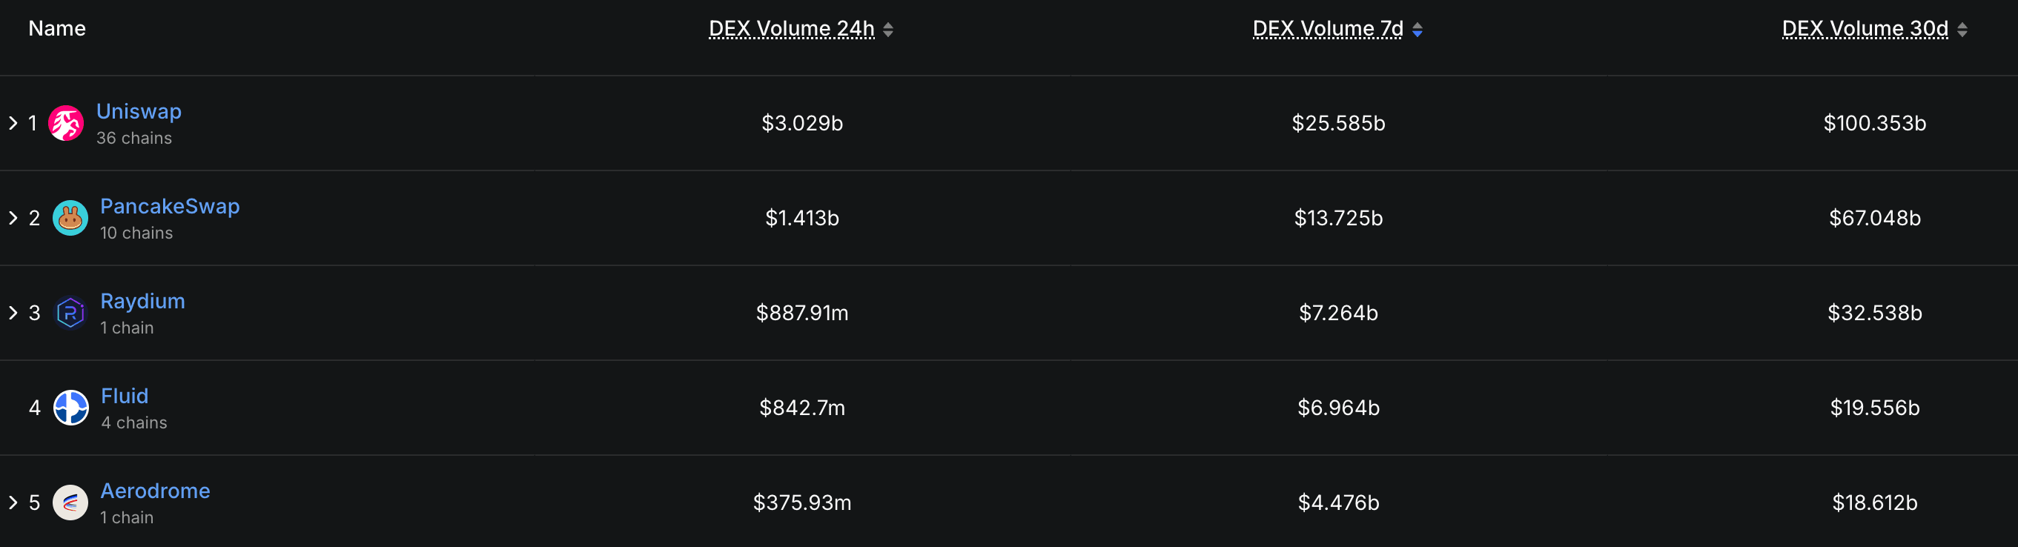Click sort arrows beside DEX Volume 30d
This screenshot has width=2018, height=547.
tap(1962, 30)
